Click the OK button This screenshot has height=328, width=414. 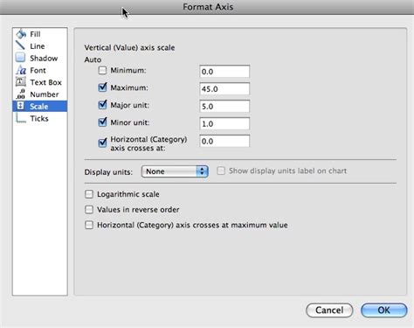click(x=384, y=311)
